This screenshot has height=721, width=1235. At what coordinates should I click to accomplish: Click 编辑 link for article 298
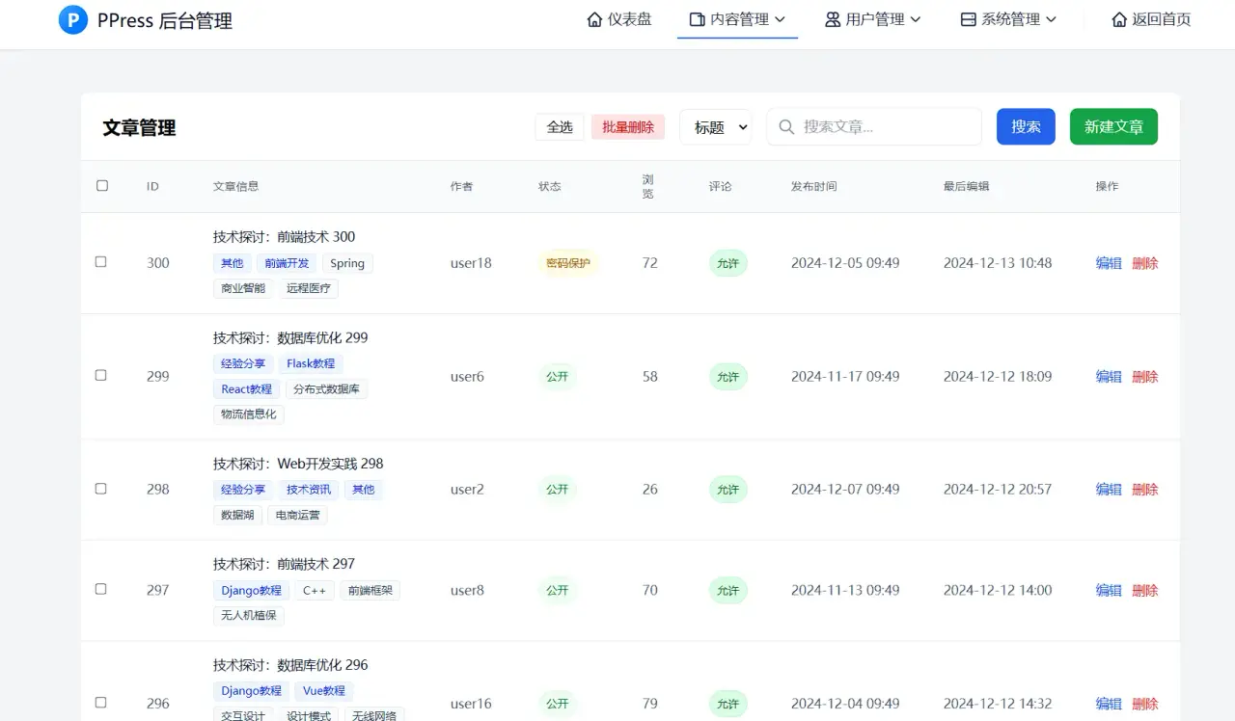tap(1108, 489)
